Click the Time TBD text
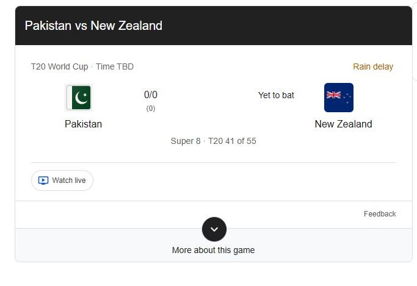 (115, 66)
